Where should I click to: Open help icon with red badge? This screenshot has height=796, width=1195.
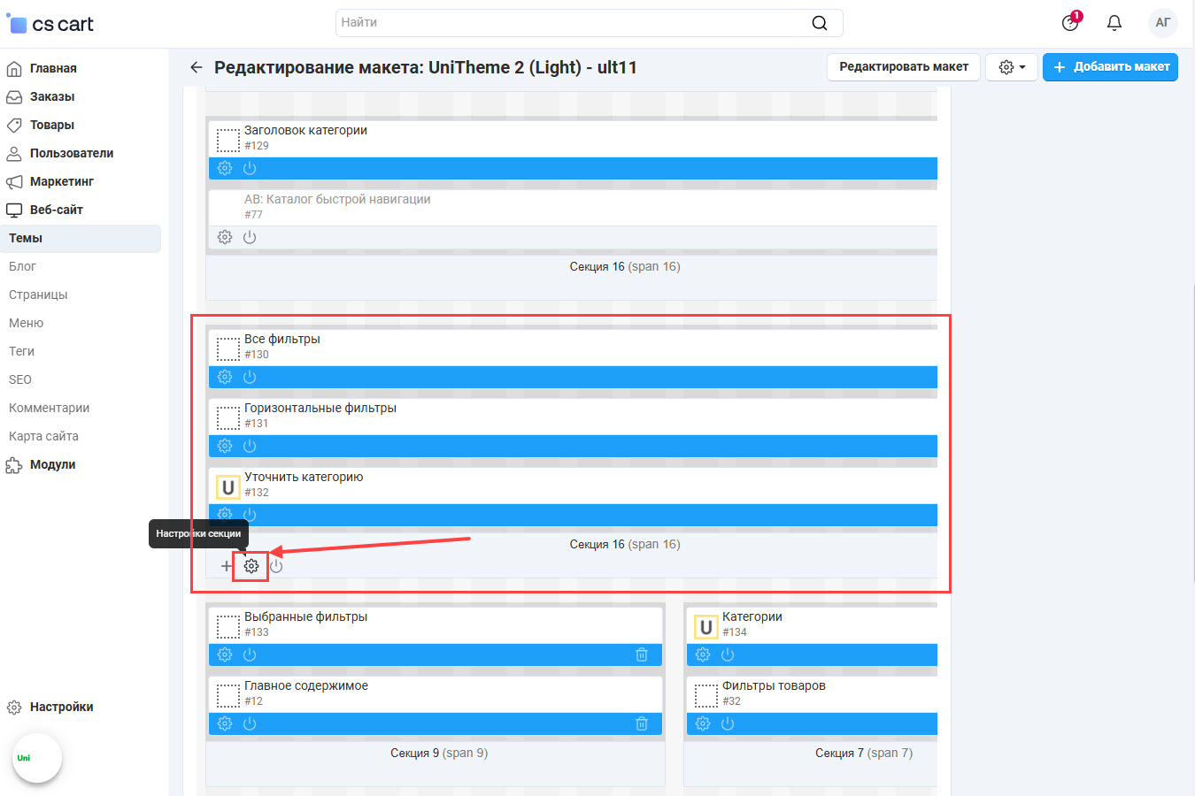click(x=1070, y=23)
